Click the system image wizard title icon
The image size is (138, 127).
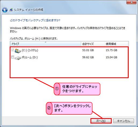click(11, 10)
